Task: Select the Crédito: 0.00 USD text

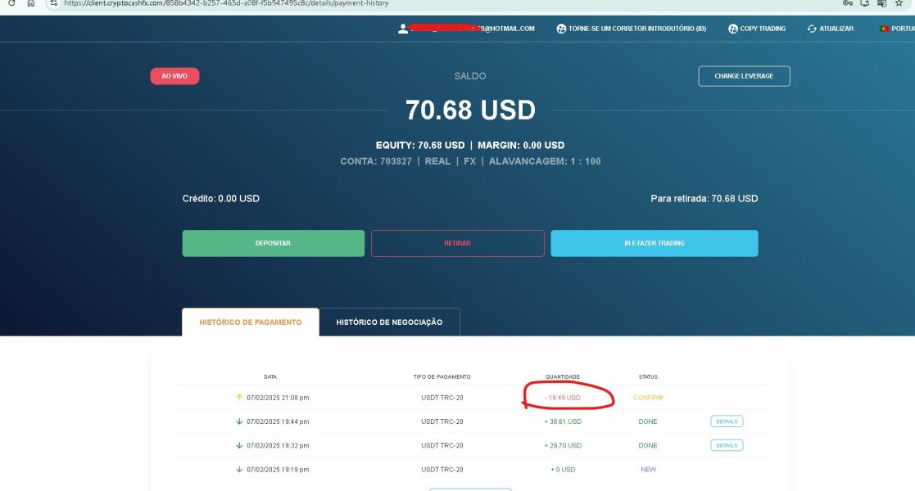Action: 220,199
